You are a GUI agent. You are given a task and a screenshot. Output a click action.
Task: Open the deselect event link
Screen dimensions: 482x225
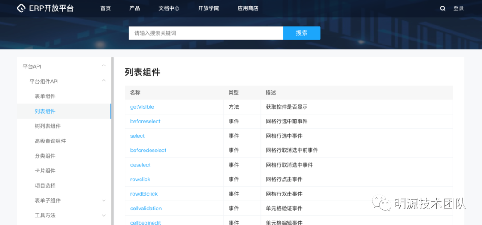pyautogui.click(x=141, y=165)
